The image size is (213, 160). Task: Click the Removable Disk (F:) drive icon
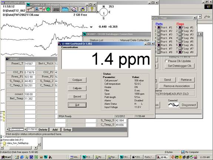1,140
